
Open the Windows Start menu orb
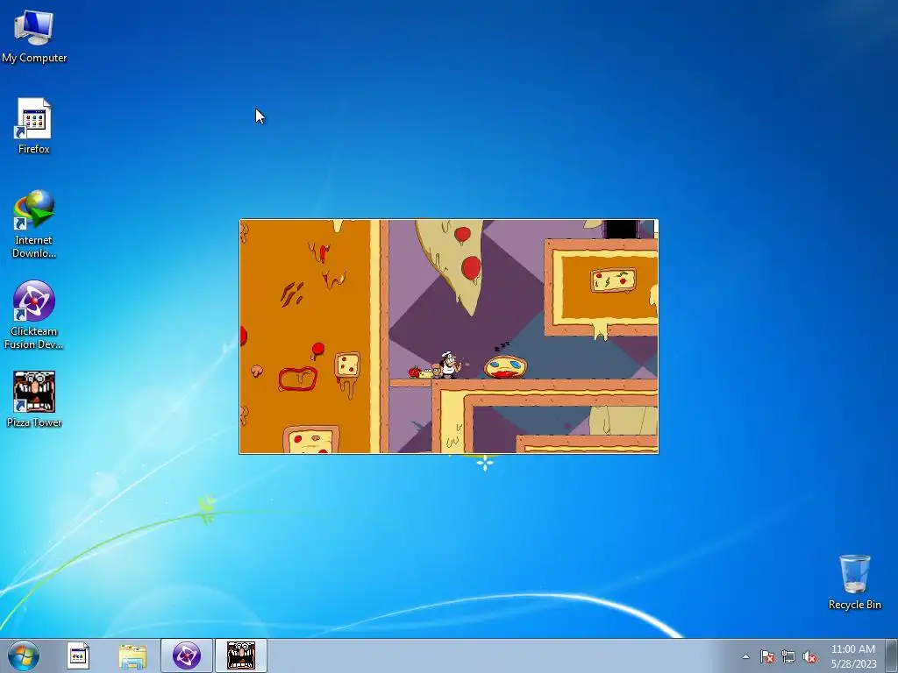tap(24, 655)
